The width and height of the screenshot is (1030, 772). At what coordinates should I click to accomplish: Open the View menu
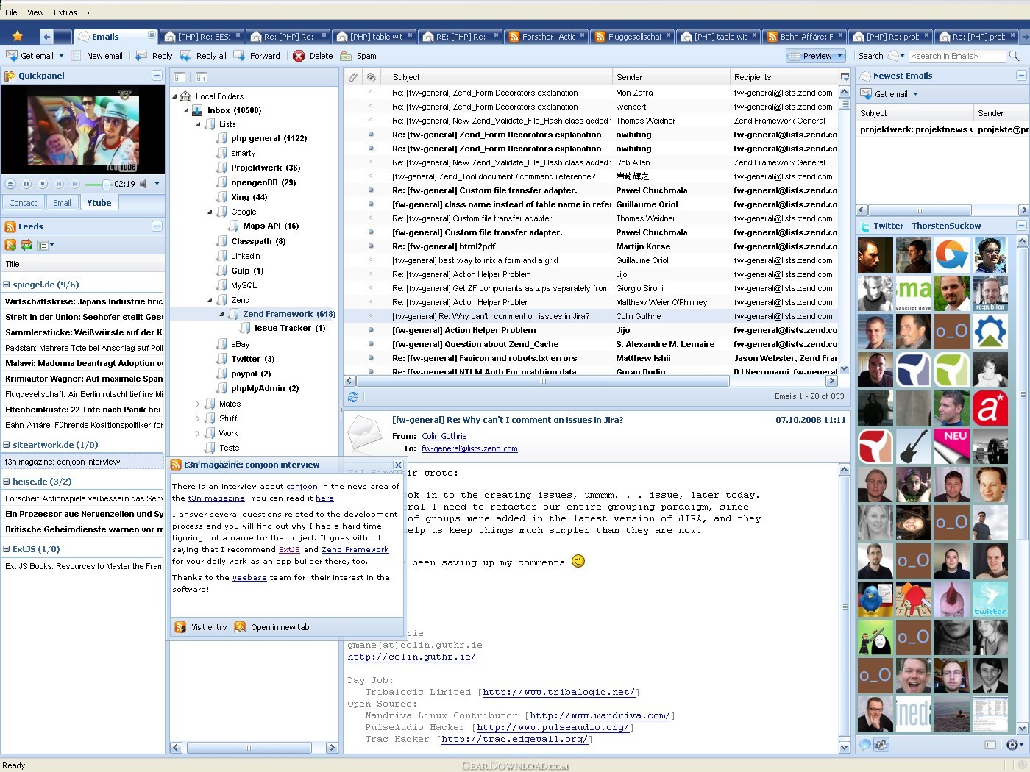click(35, 12)
